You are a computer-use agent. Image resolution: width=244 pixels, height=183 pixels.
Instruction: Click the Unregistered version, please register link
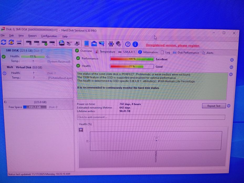pos(173,46)
